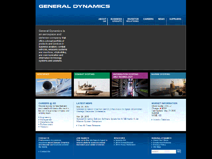
Task: Select the Information Systems and Technology image
Action: pos(130,88)
